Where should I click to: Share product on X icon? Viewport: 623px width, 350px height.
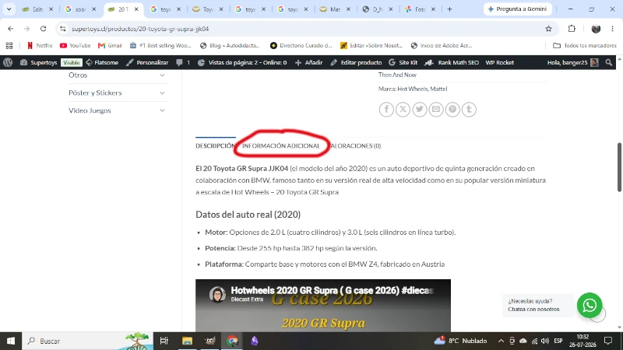click(403, 109)
